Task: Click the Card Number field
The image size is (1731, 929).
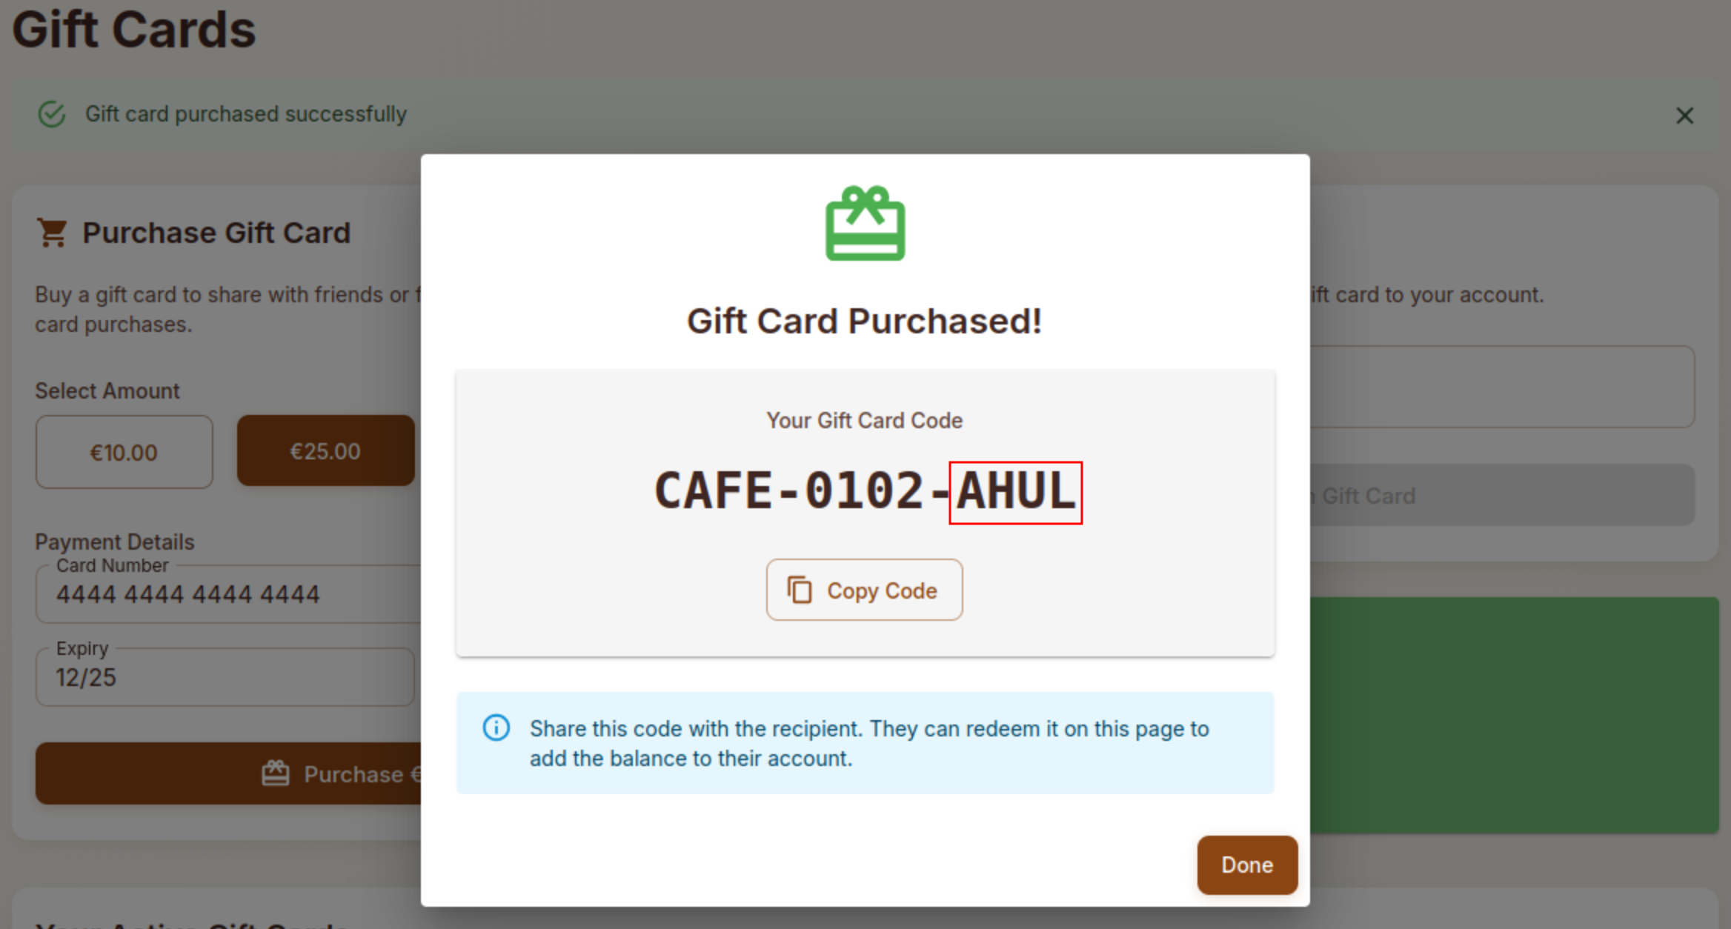Action: pyautogui.click(x=228, y=593)
